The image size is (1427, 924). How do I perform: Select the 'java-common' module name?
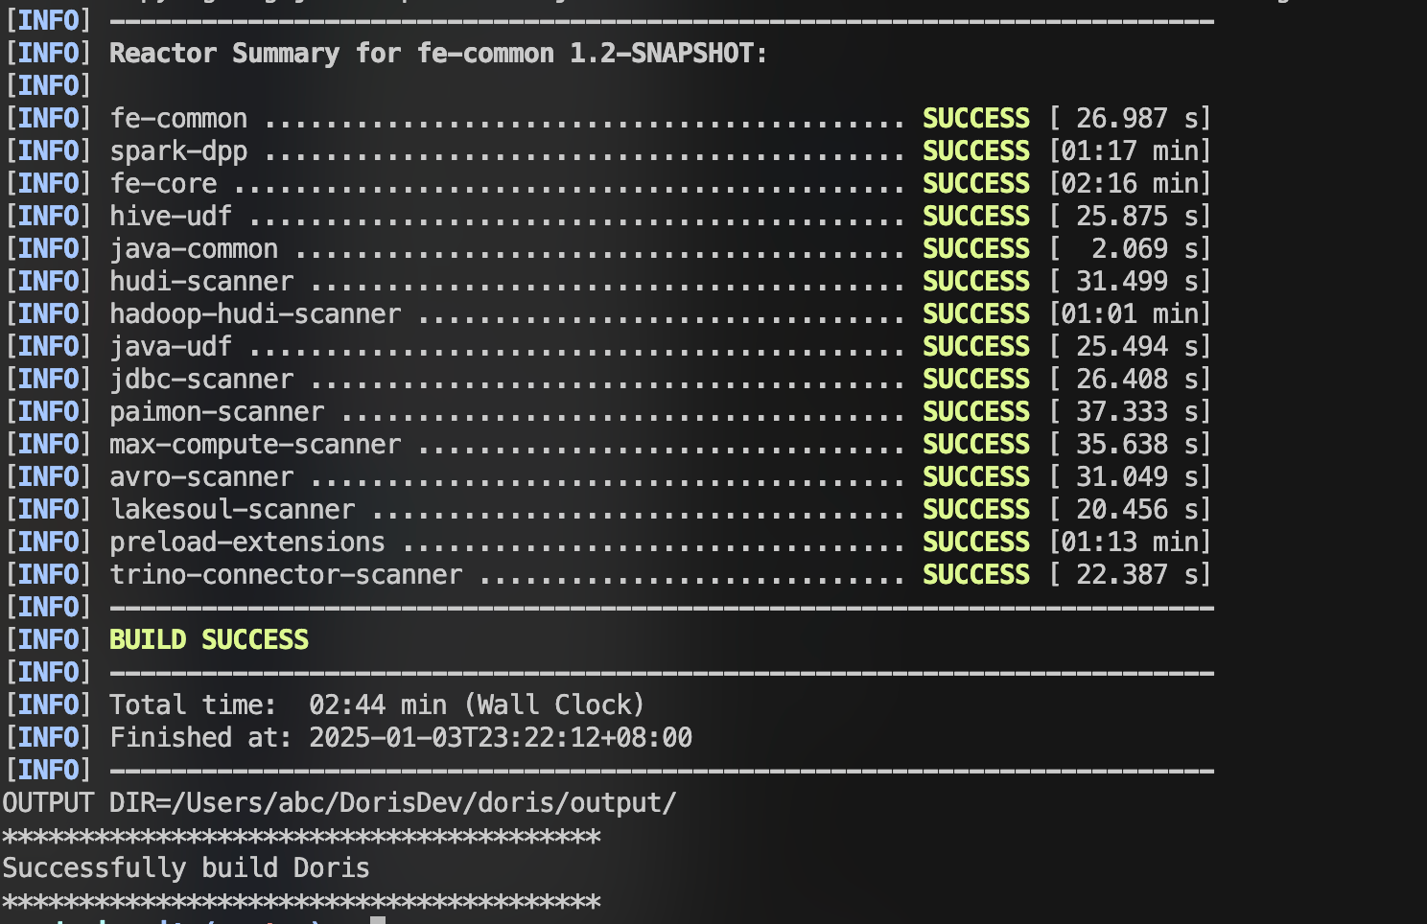194,249
